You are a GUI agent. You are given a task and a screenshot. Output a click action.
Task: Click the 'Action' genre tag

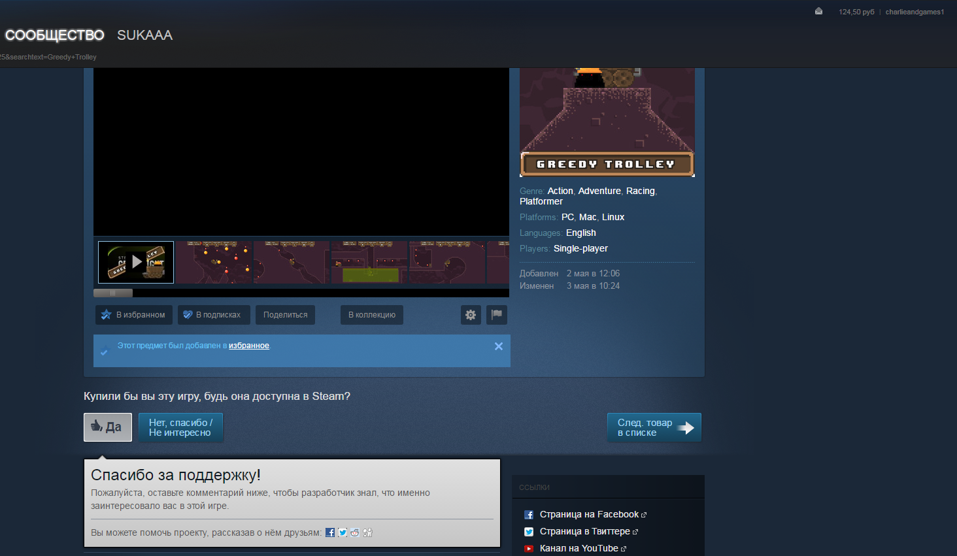tap(560, 191)
